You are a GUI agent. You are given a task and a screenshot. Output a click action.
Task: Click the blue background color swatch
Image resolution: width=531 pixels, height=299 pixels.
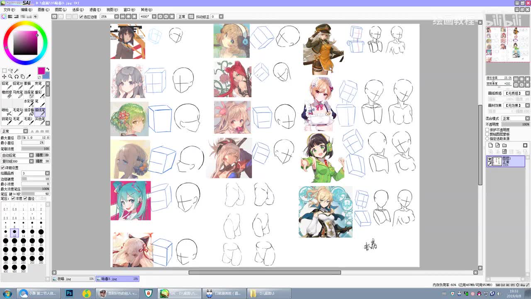pyautogui.click(x=46, y=76)
